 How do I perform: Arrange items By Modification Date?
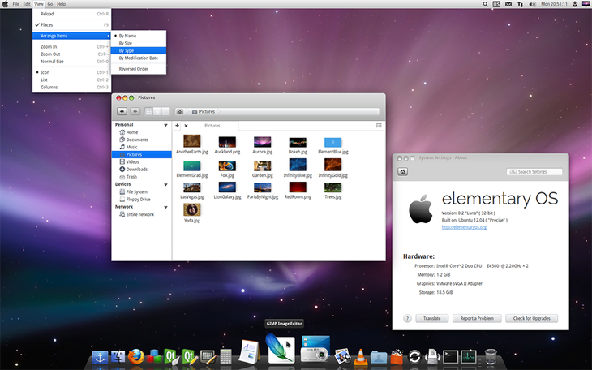(x=139, y=58)
